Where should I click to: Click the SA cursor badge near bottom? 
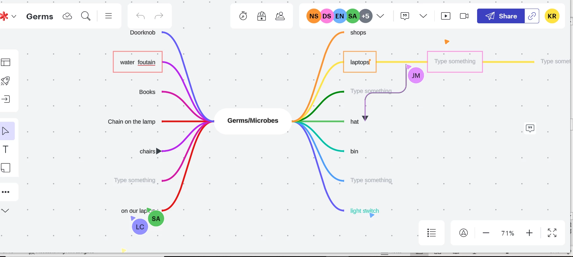coord(156,219)
